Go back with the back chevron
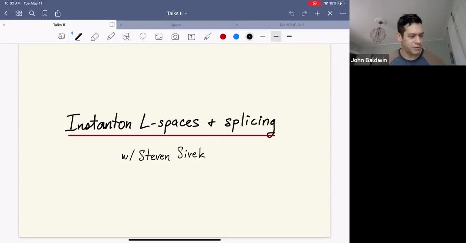Image resolution: width=466 pixels, height=243 pixels. [6, 13]
